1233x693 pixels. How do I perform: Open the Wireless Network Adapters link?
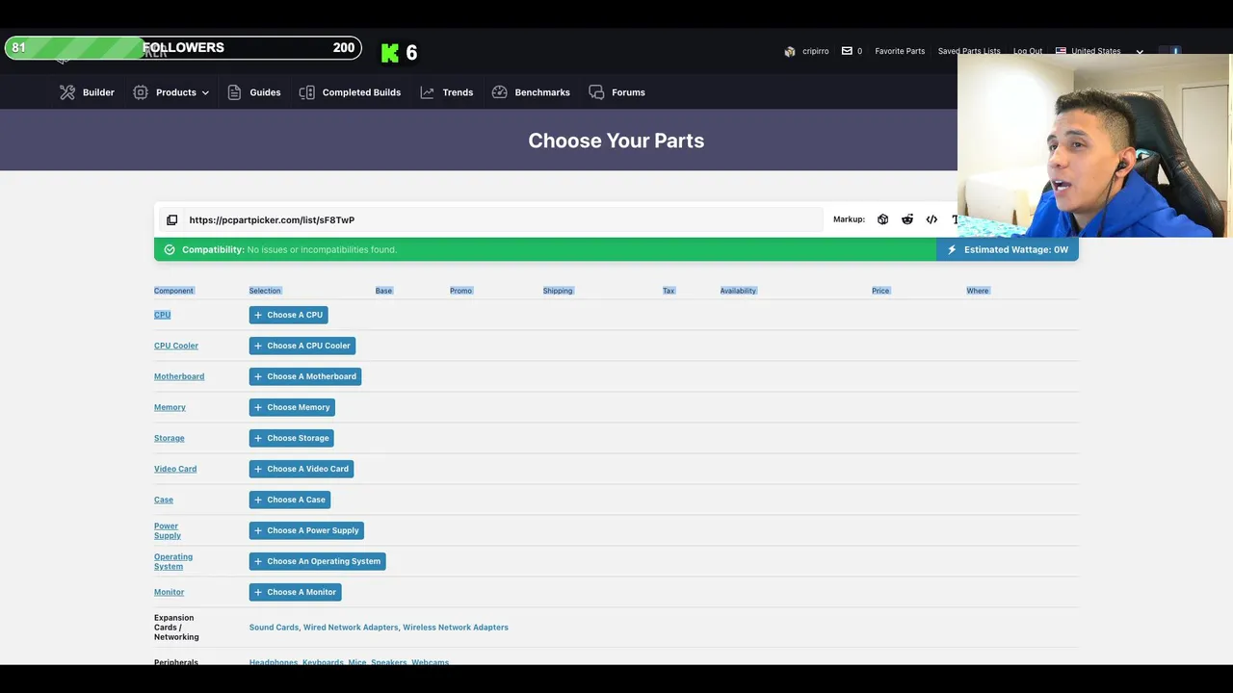[x=456, y=628]
